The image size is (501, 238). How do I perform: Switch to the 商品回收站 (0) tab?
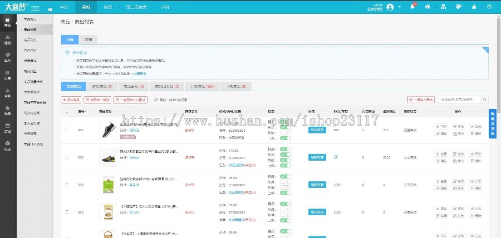pyautogui.click(x=167, y=86)
